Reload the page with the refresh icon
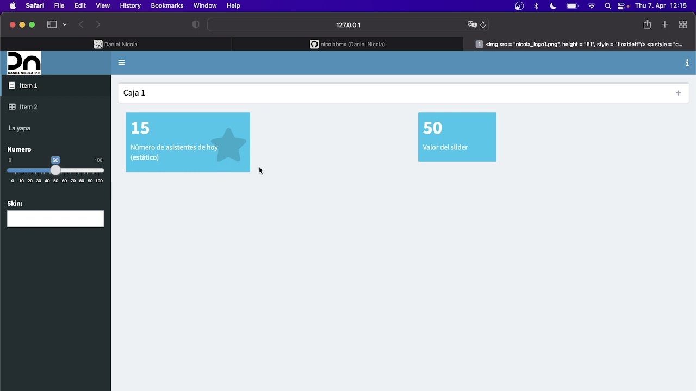The height and width of the screenshot is (391, 696). coord(483,24)
